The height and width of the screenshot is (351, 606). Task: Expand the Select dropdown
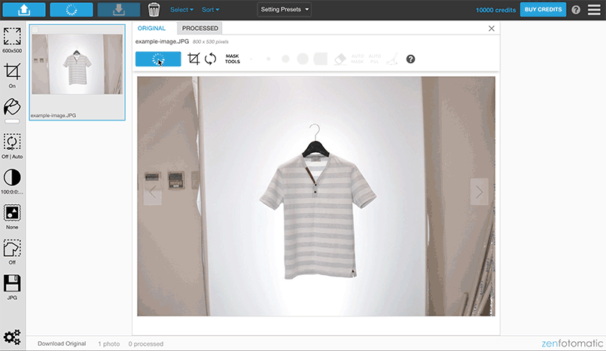[181, 10]
